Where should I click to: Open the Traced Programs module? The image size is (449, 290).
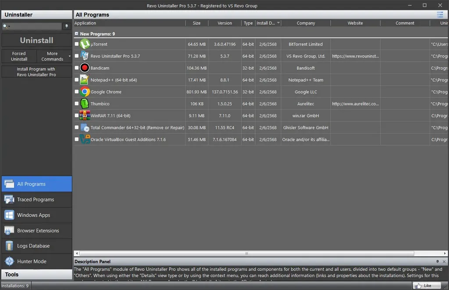point(37,200)
